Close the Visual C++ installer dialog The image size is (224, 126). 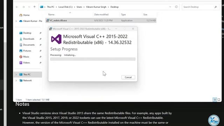pos(133,29)
